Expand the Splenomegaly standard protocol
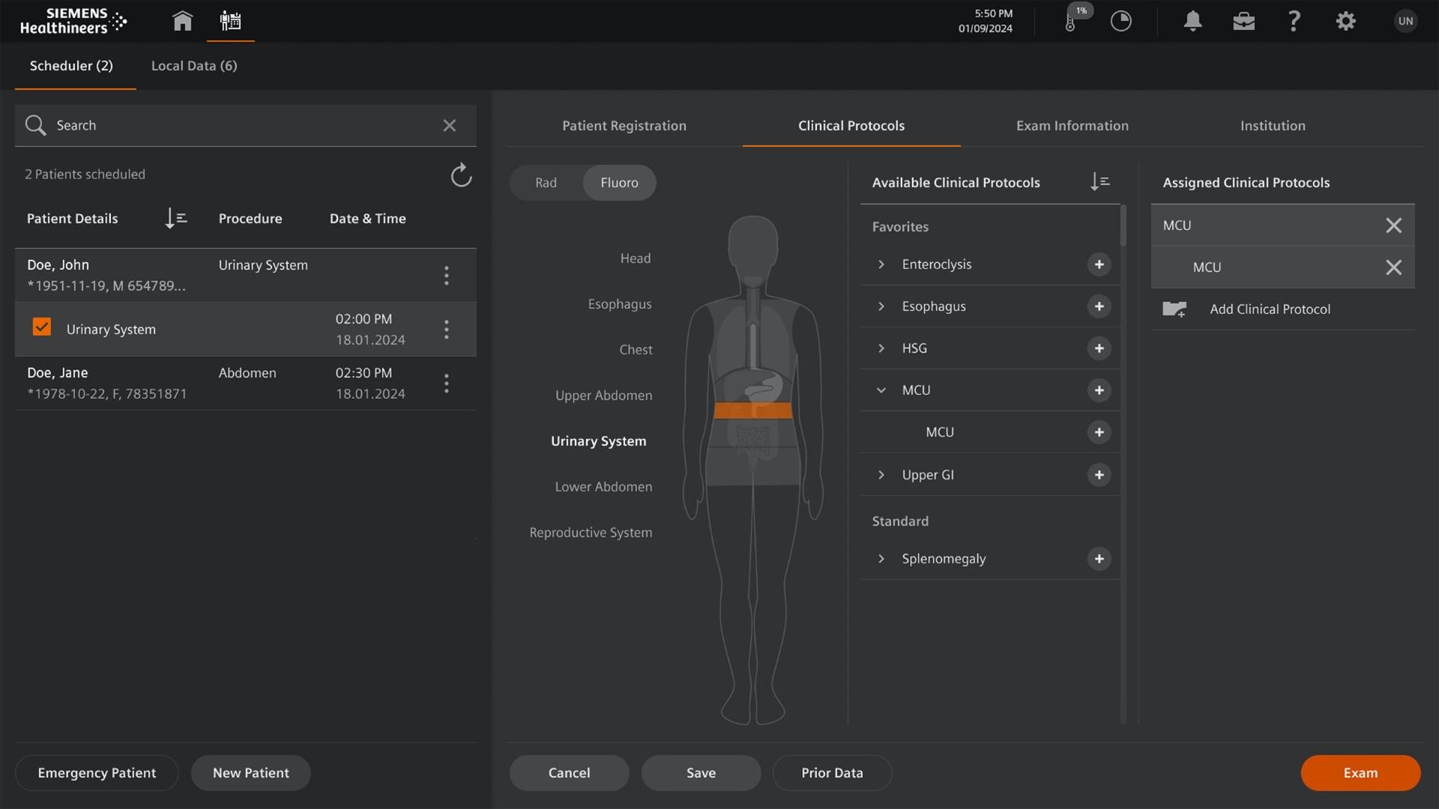Screen dimensions: 1439x809 point(881,558)
